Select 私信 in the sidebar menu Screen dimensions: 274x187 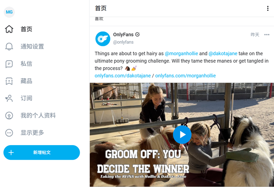26,64
